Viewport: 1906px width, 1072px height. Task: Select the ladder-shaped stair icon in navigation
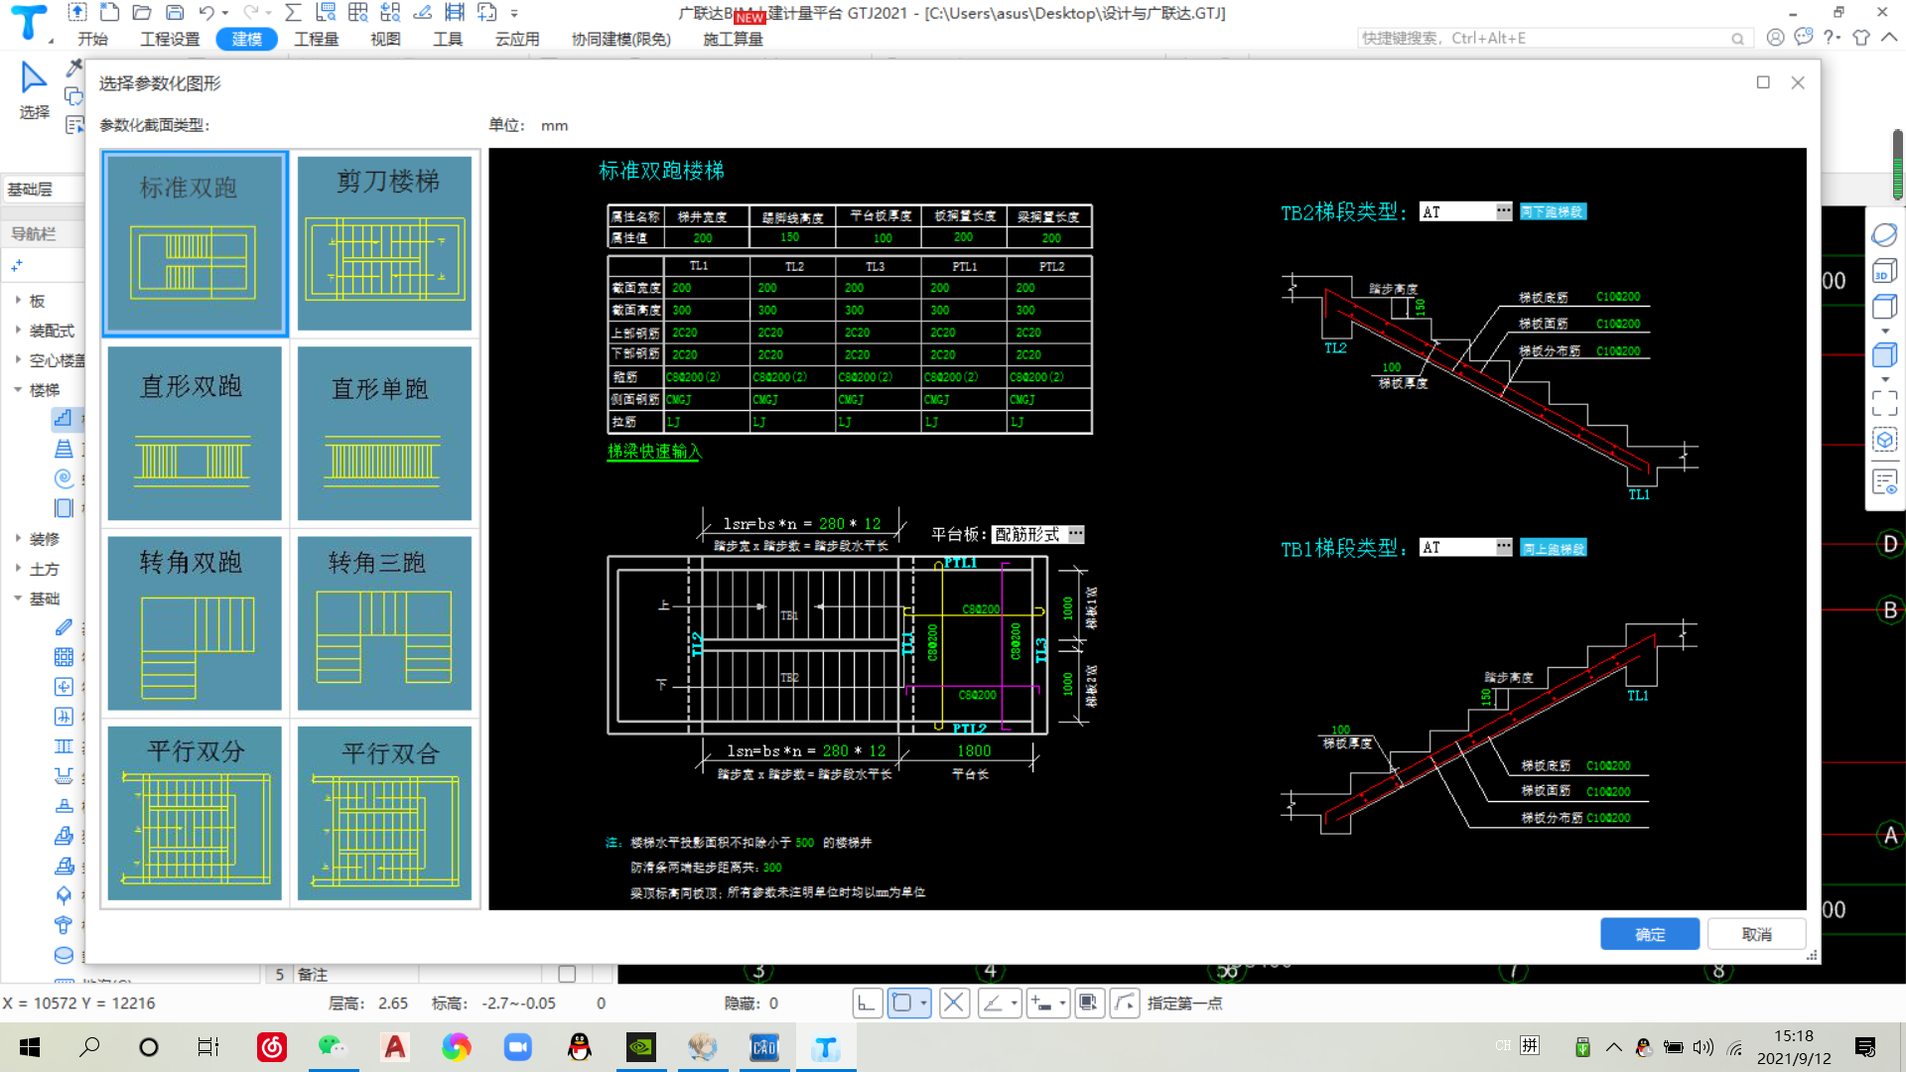64,449
